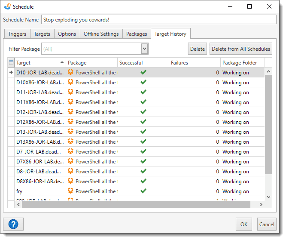Select the fry target cell
The height and width of the screenshot is (240, 286).
click(40, 191)
